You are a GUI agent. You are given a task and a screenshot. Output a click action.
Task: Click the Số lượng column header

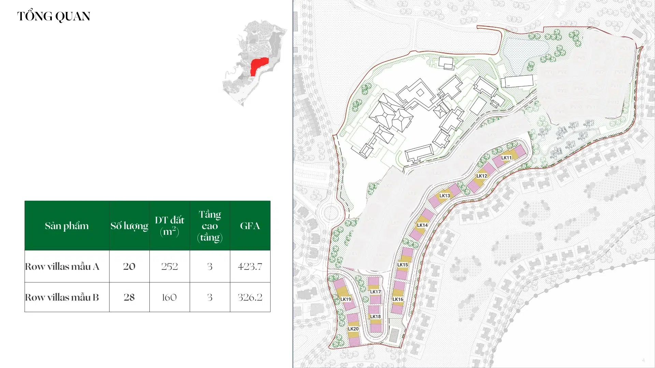click(x=129, y=226)
